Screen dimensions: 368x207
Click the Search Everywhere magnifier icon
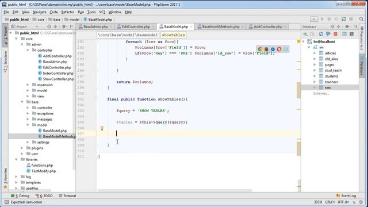pyautogui.click(x=362, y=19)
